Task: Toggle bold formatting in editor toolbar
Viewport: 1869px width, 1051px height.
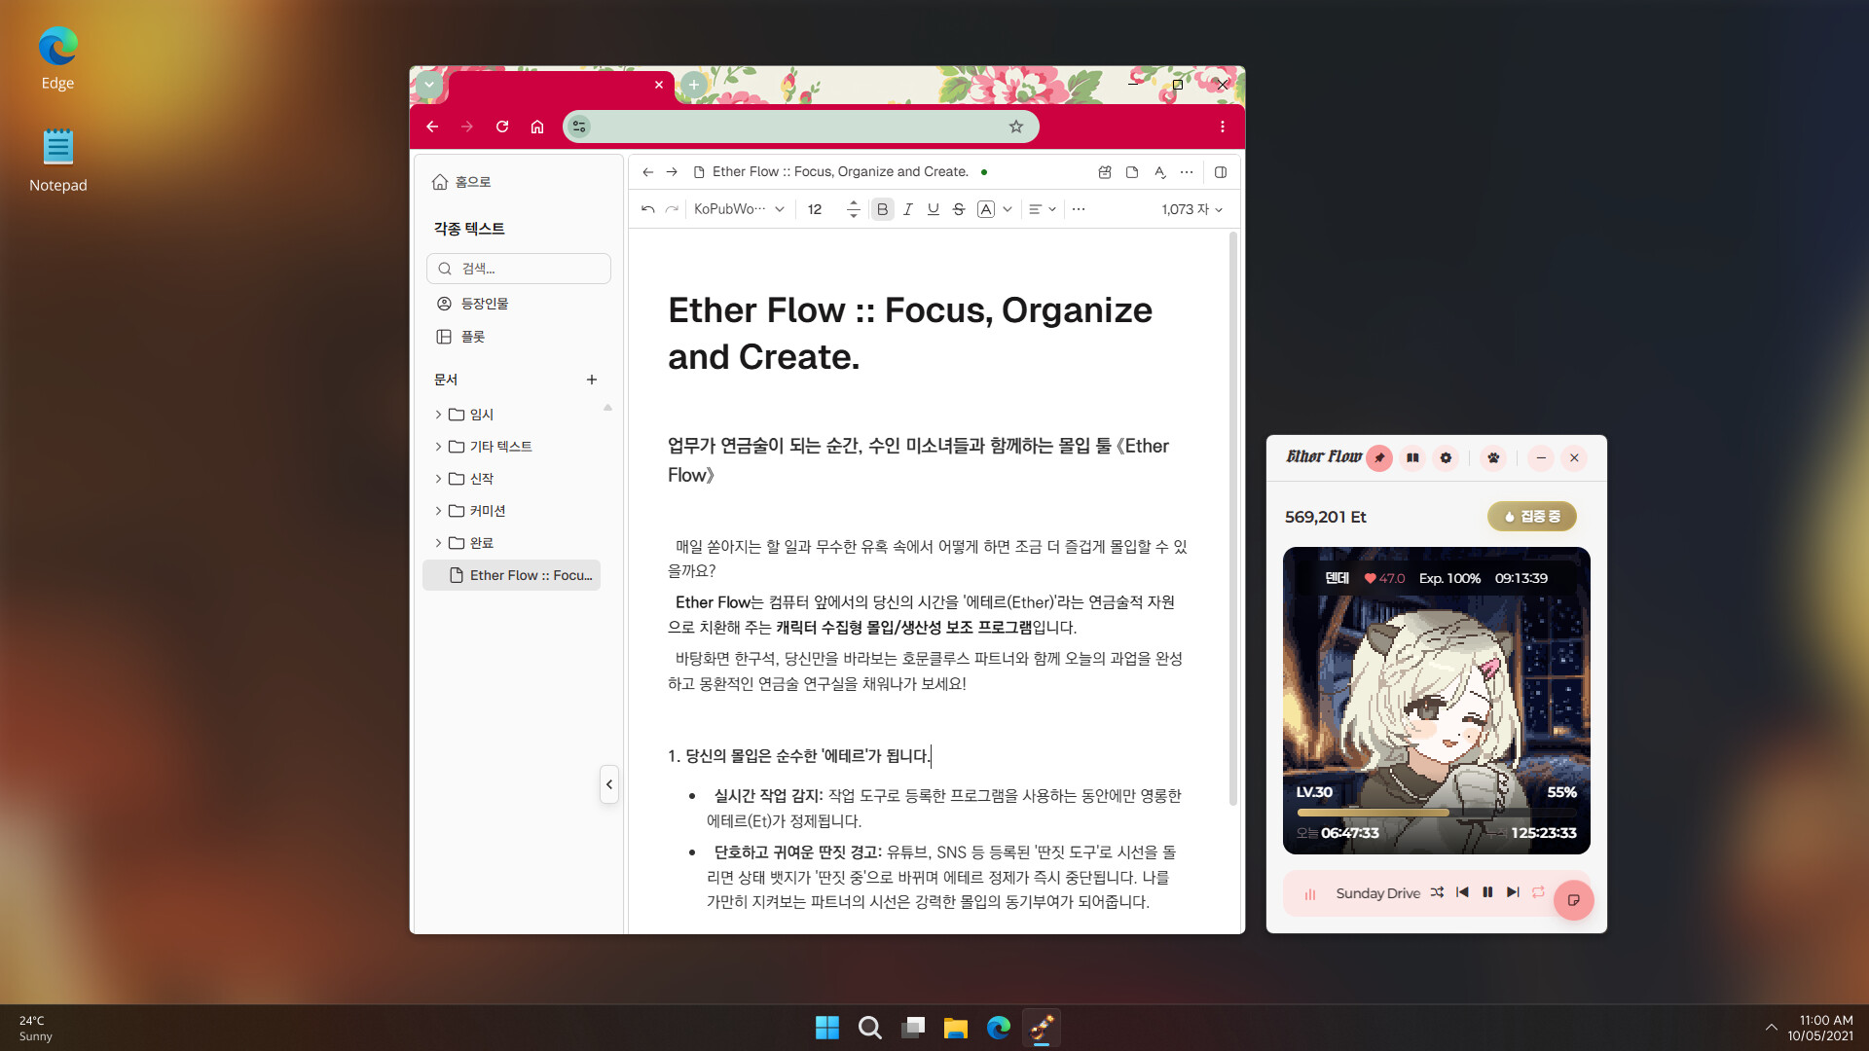Action: coord(882,209)
